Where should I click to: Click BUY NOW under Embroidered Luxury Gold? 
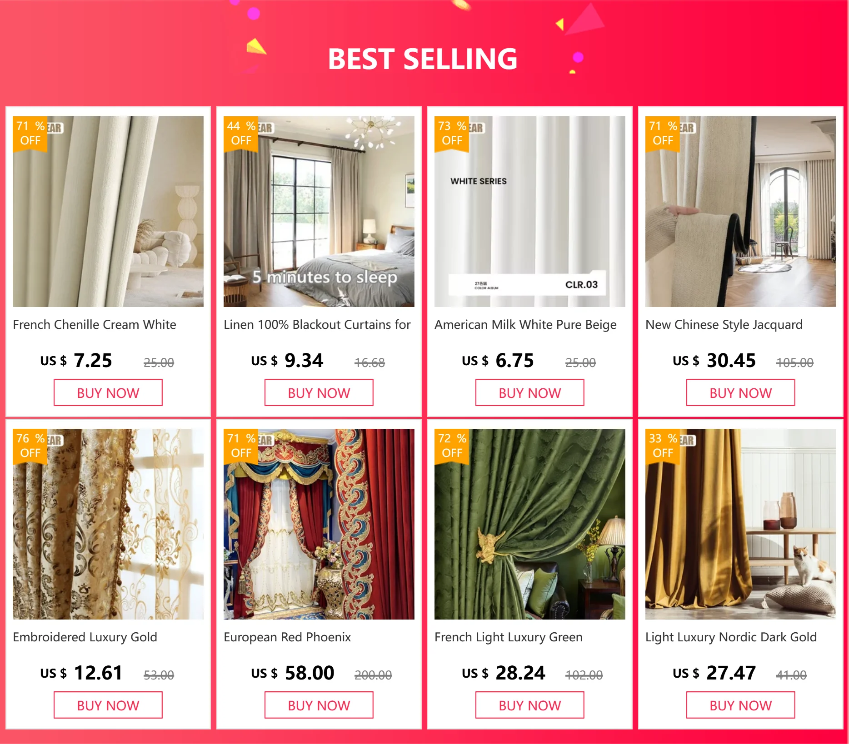(108, 705)
